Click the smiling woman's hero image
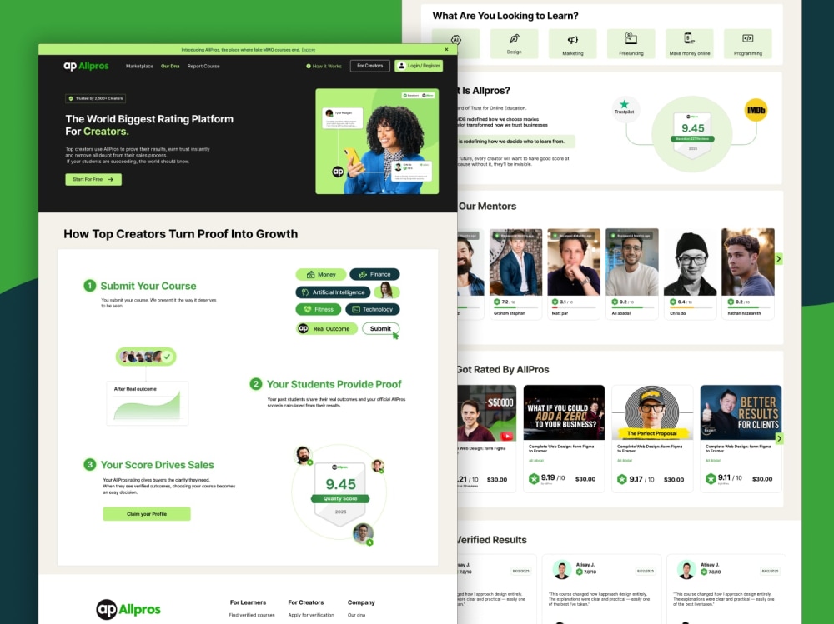 (x=377, y=142)
